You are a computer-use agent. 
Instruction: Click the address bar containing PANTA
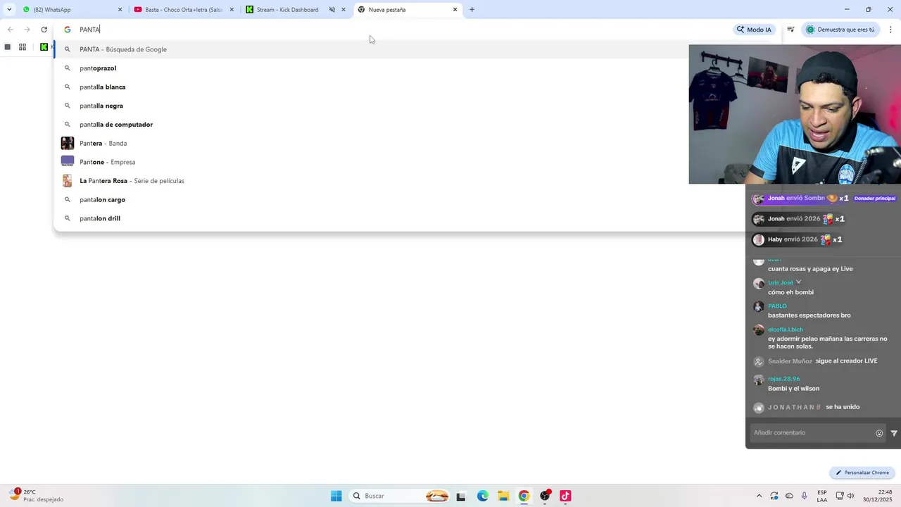(394, 30)
